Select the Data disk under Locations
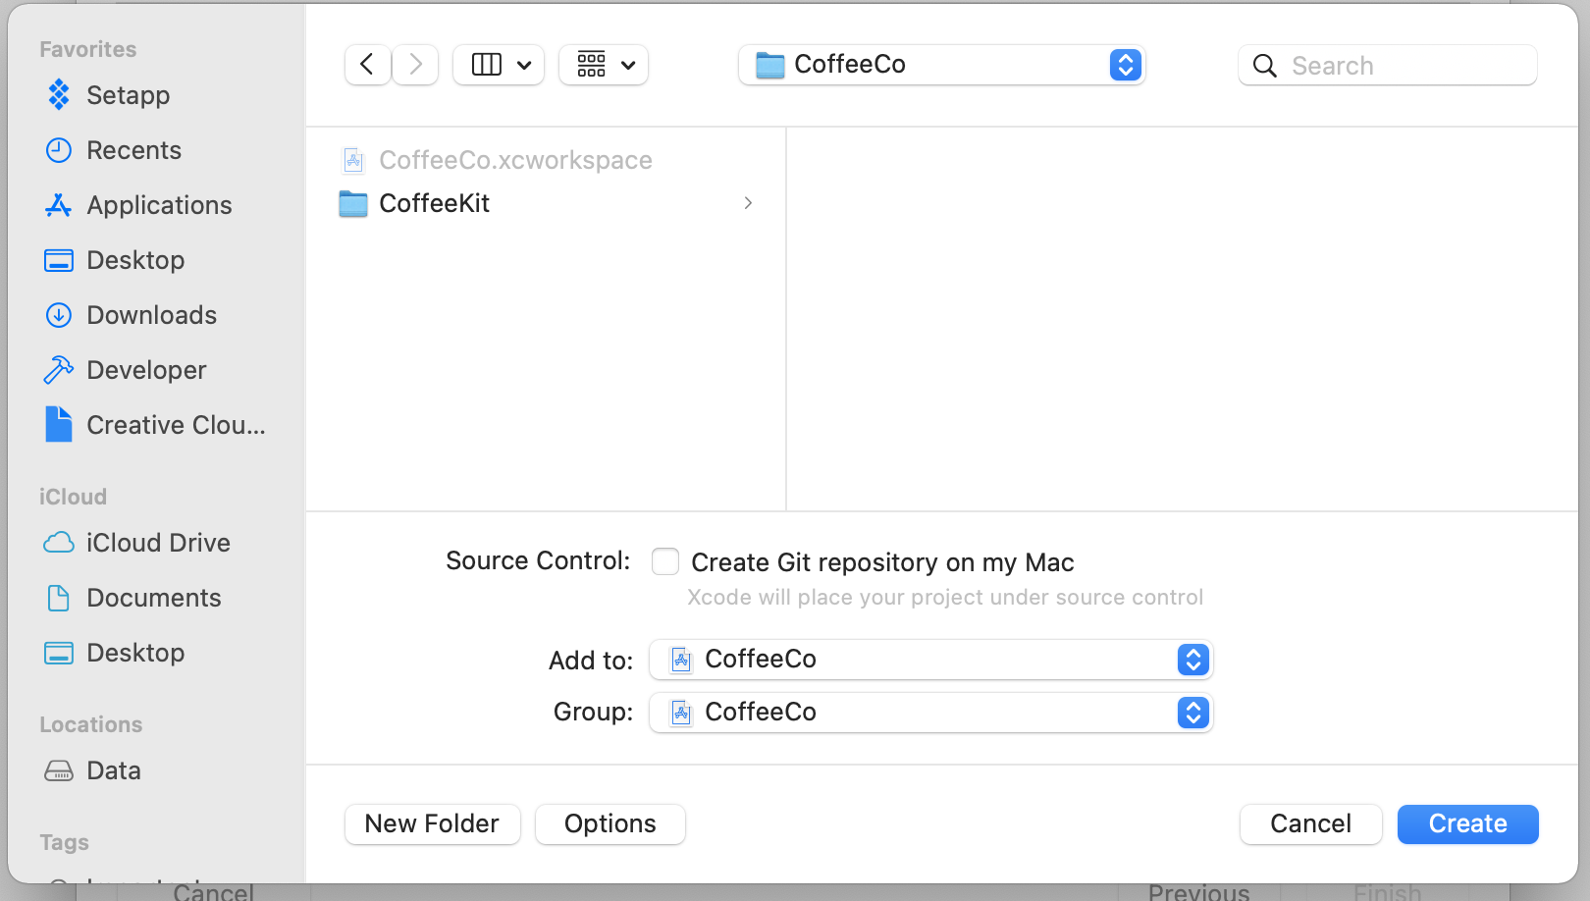The height and width of the screenshot is (901, 1590). click(x=113, y=770)
